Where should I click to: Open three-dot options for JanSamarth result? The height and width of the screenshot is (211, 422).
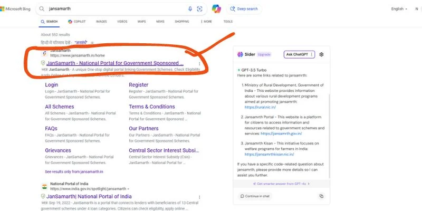click(199, 63)
